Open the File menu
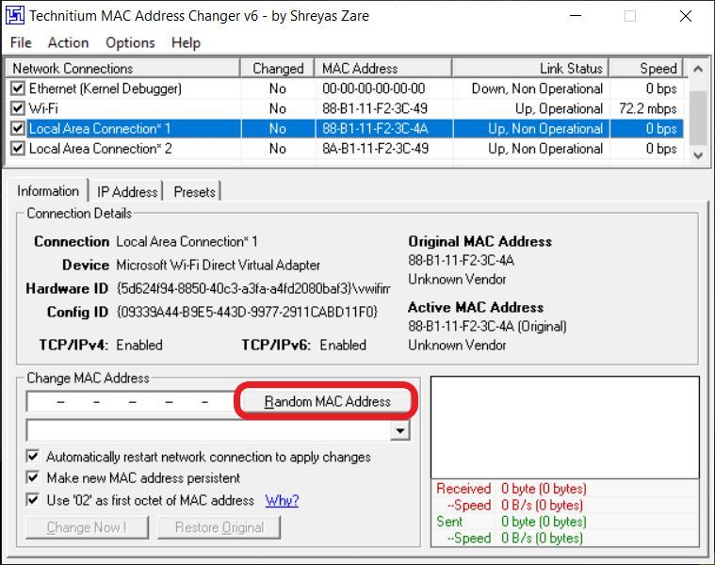Viewport: 715px width, 565px height. pyautogui.click(x=21, y=42)
